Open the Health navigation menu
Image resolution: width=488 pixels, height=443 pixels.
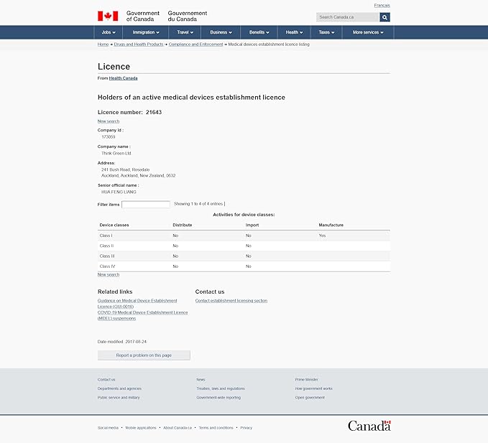tap(294, 32)
